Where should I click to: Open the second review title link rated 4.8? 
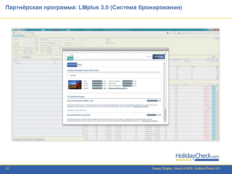[x=78, y=115]
